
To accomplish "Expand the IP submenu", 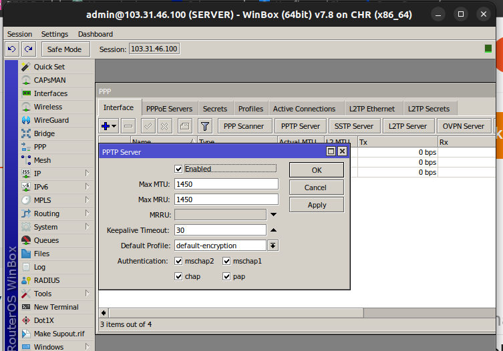I will [87, 173].
